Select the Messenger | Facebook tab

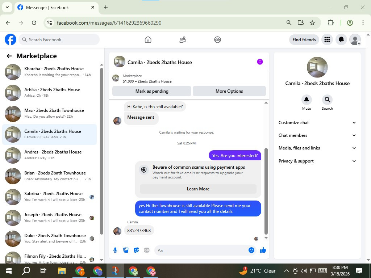click(56, 8)
